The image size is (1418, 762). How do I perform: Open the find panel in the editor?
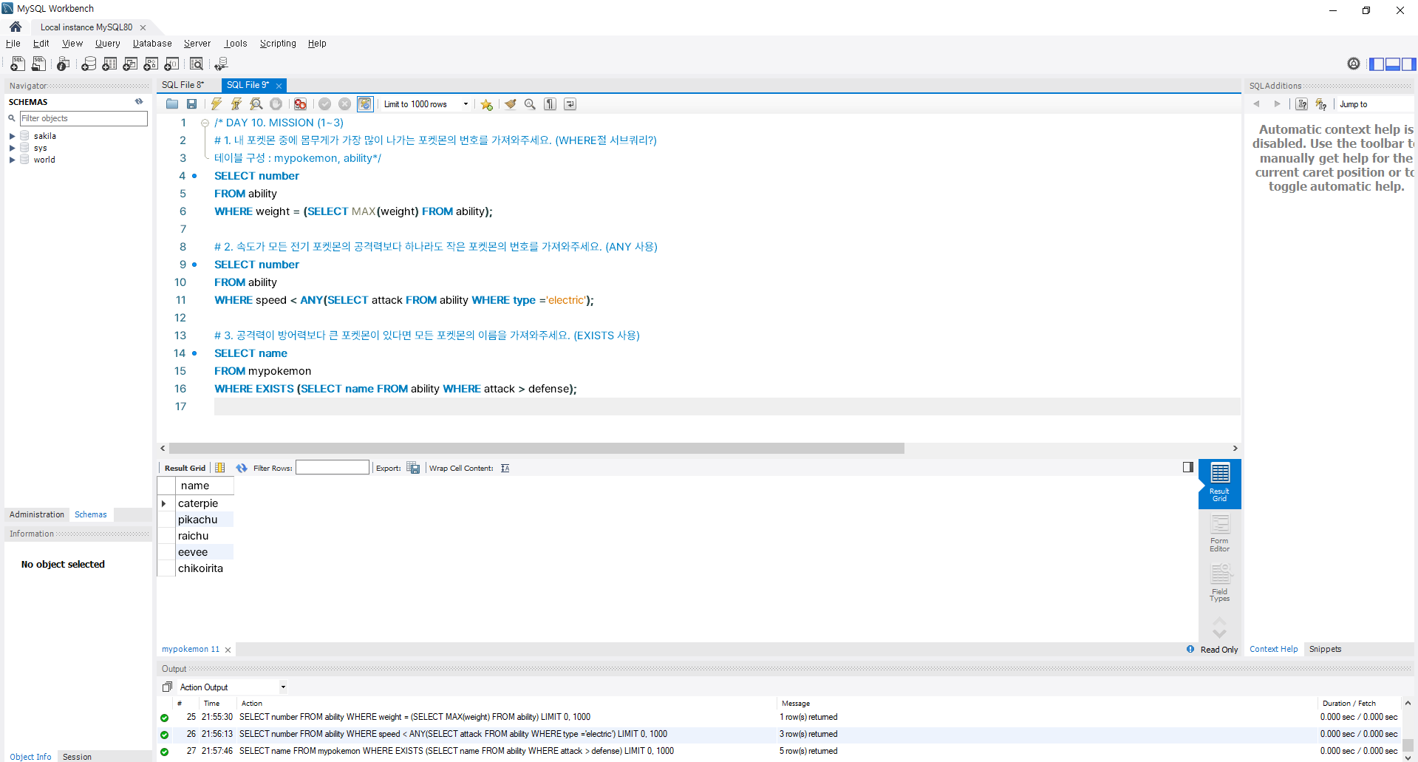coord(530,104)
